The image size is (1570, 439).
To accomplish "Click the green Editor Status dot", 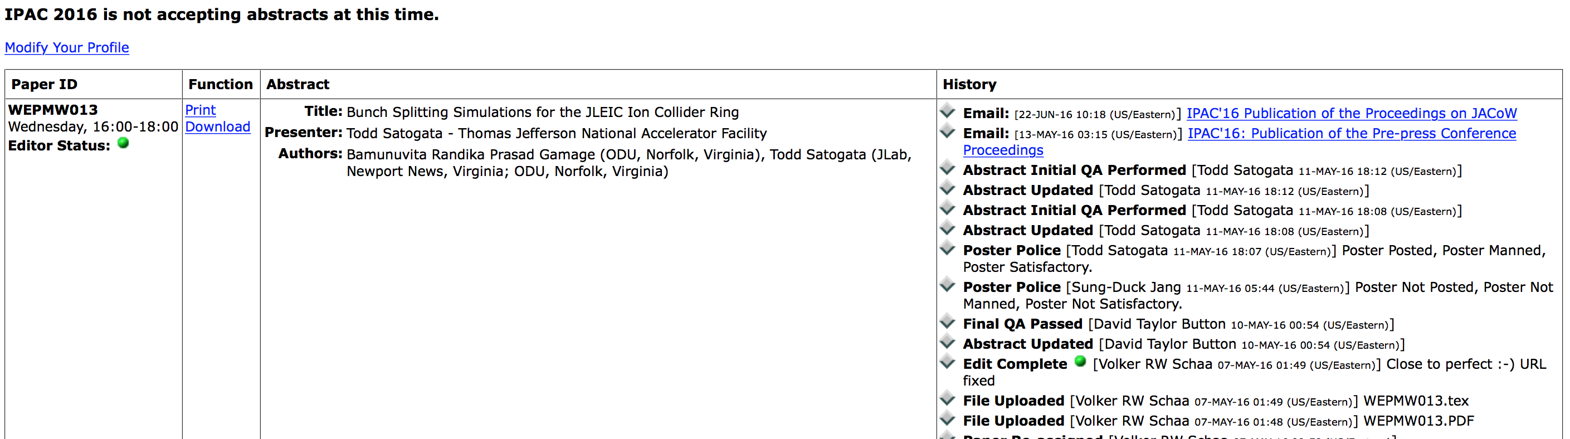I will [x=123, y=143].
